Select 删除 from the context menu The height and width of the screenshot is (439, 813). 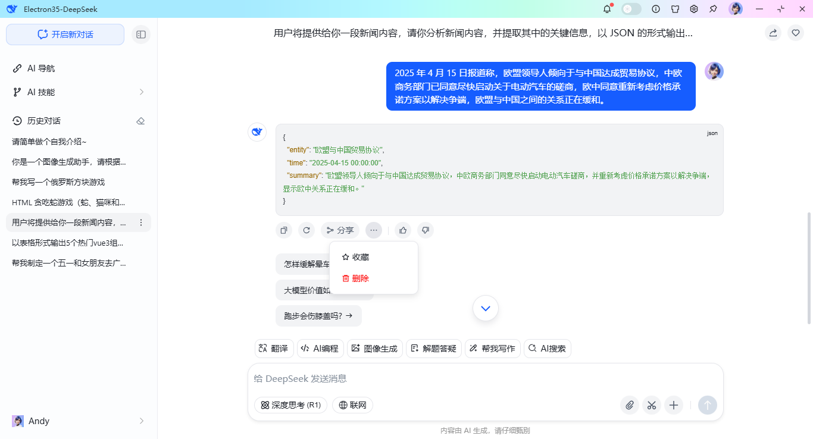tap(356, 278)
